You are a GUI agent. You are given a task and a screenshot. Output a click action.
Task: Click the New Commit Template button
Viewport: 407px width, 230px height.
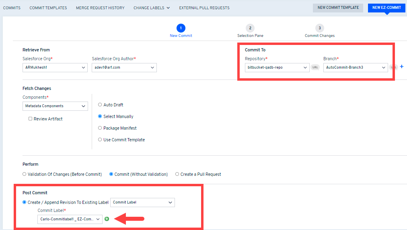tap(338, 8)
